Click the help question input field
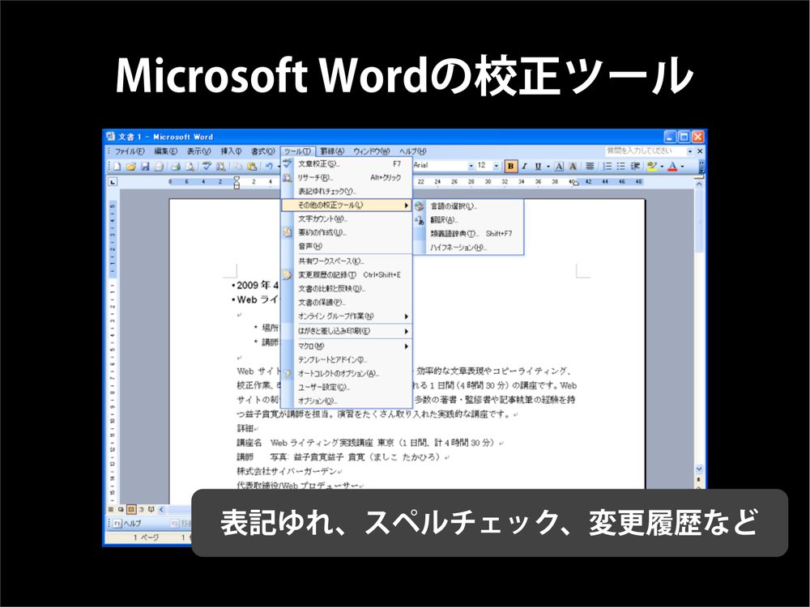810x607 pixels. point(646,151)
